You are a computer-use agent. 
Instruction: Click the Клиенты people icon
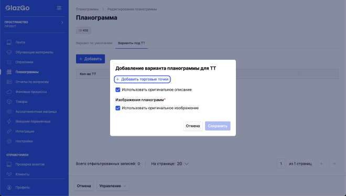point(9,174)
